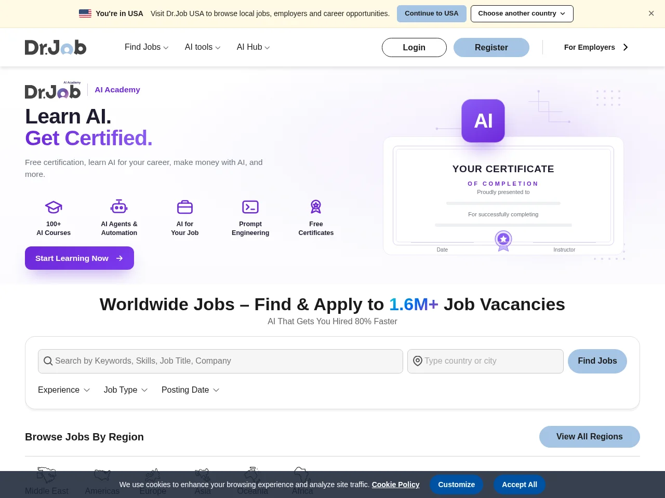This screenshot has height=498, width=665.
Task: Click the 'Free Certificates' label
Action: tap(316, 228)
